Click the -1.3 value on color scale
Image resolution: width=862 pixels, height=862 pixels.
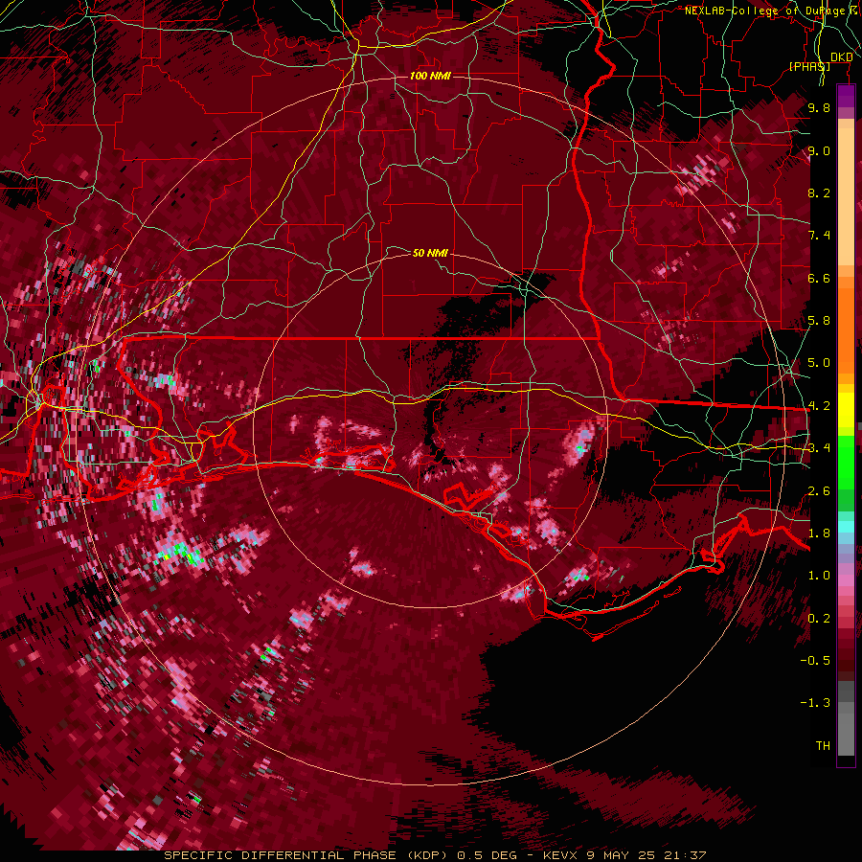[x=815, y=703]
